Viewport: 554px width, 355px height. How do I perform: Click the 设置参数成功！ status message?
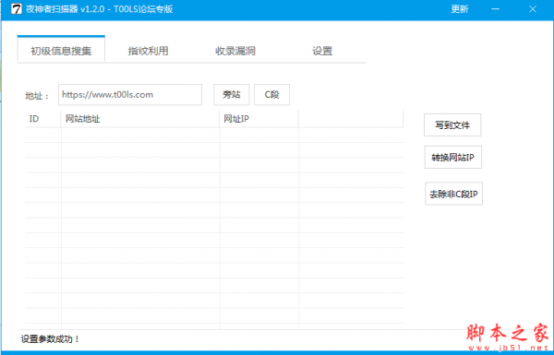click(50, 338)
